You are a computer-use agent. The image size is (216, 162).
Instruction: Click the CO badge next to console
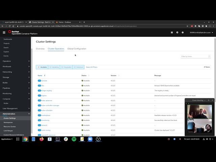click(39, 81)
